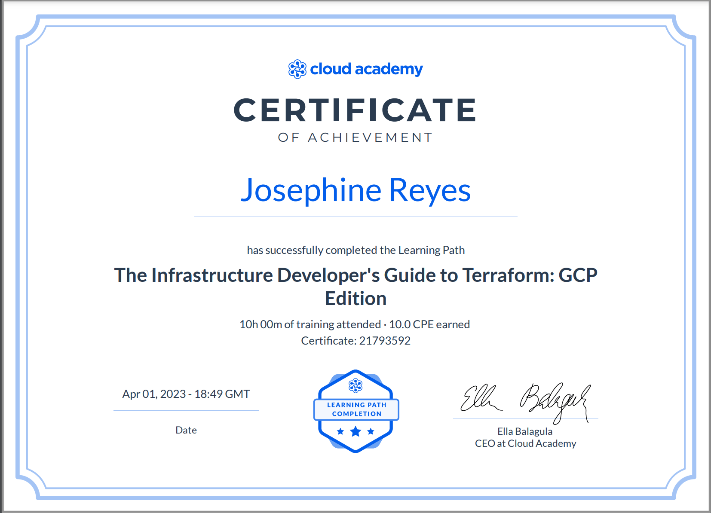711x513 pixels.
Task: Click the "Date" label
Action: pyautogui.click(x=186, y=430)
